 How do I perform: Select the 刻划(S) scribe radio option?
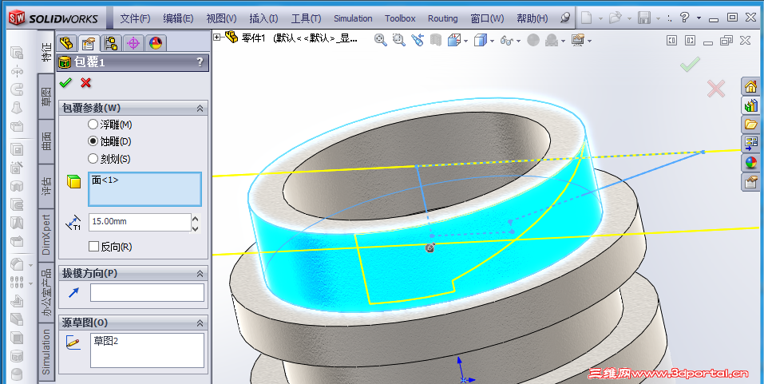[x=93, y=159]
